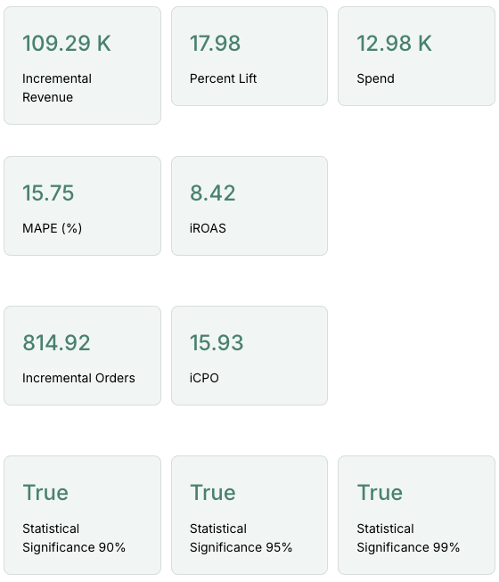499x582 pixels.
Task: Click True value above Significance 99%
Action: pyautogui.click(x=380, y=493)
